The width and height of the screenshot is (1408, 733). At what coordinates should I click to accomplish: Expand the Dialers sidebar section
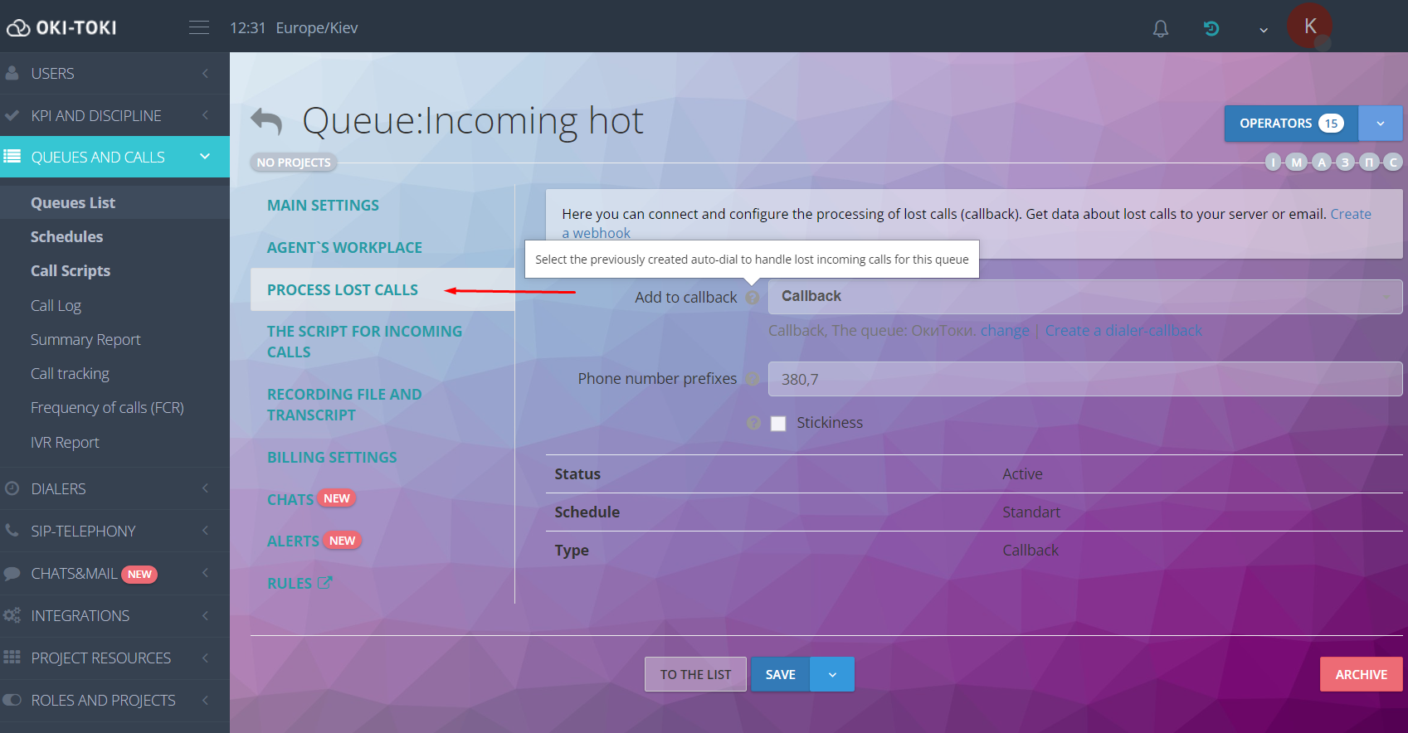point(114,489)
